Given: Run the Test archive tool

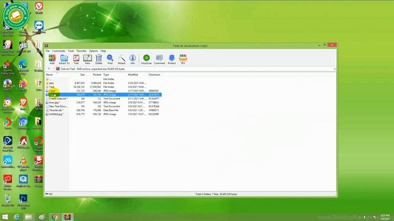Looking at the screenshot, I should (76, 60).
